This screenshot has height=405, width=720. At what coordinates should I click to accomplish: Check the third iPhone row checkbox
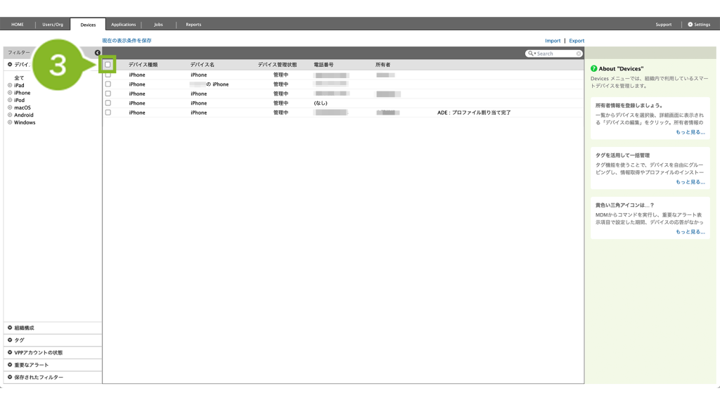coord(108,94)
